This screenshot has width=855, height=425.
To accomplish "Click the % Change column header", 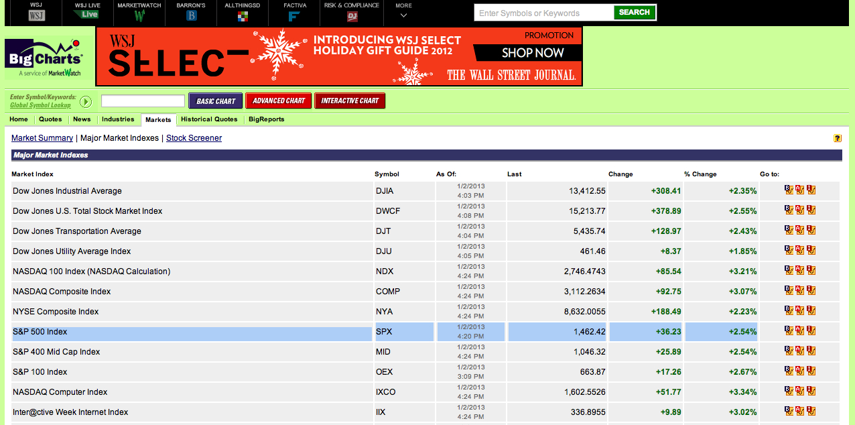I will 700,174.
